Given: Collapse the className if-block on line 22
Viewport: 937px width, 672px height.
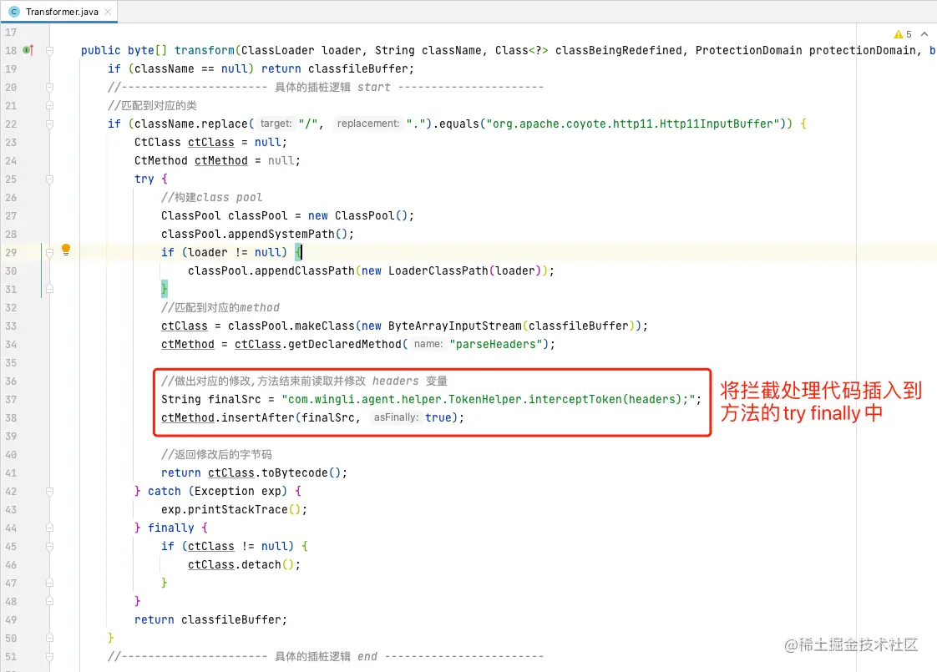Looking at the screenshot, I should (49, 124).
